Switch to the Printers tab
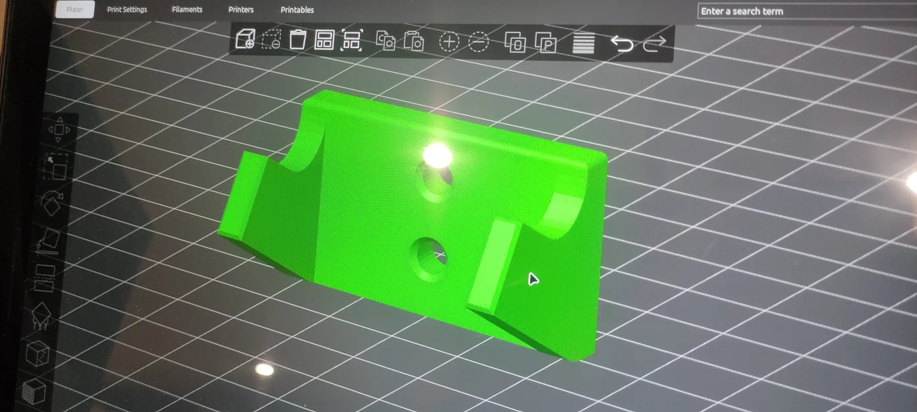The height and width of the screenshot is (412, 917). click(241, 10)
